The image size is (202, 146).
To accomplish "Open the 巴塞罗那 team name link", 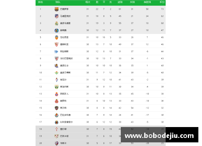I will [64, 9].
